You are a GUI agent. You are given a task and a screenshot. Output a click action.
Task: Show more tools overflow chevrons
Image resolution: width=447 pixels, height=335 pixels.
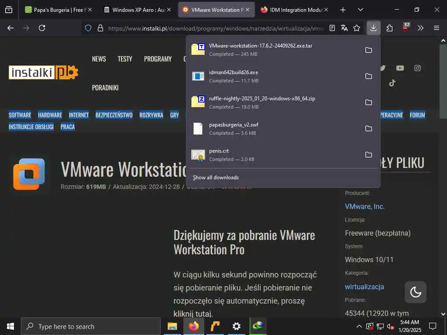pos(420,28)
